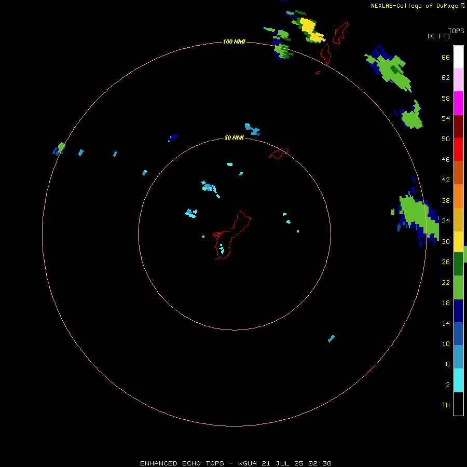Click the legend value 18
This screenshot has height=467, width=467.
tap(446, 303)
